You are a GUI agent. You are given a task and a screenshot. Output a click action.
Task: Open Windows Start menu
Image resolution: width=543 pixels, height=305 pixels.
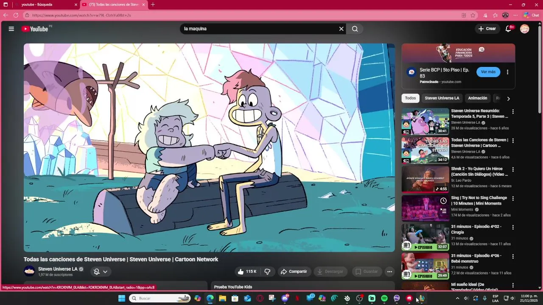(122, 298)
